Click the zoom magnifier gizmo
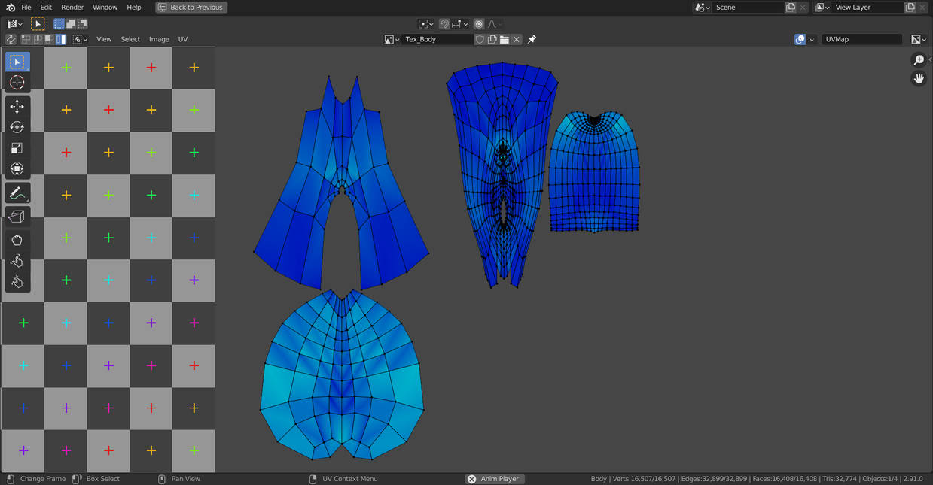The image size is (933, 485). click(x=919, y=60)
